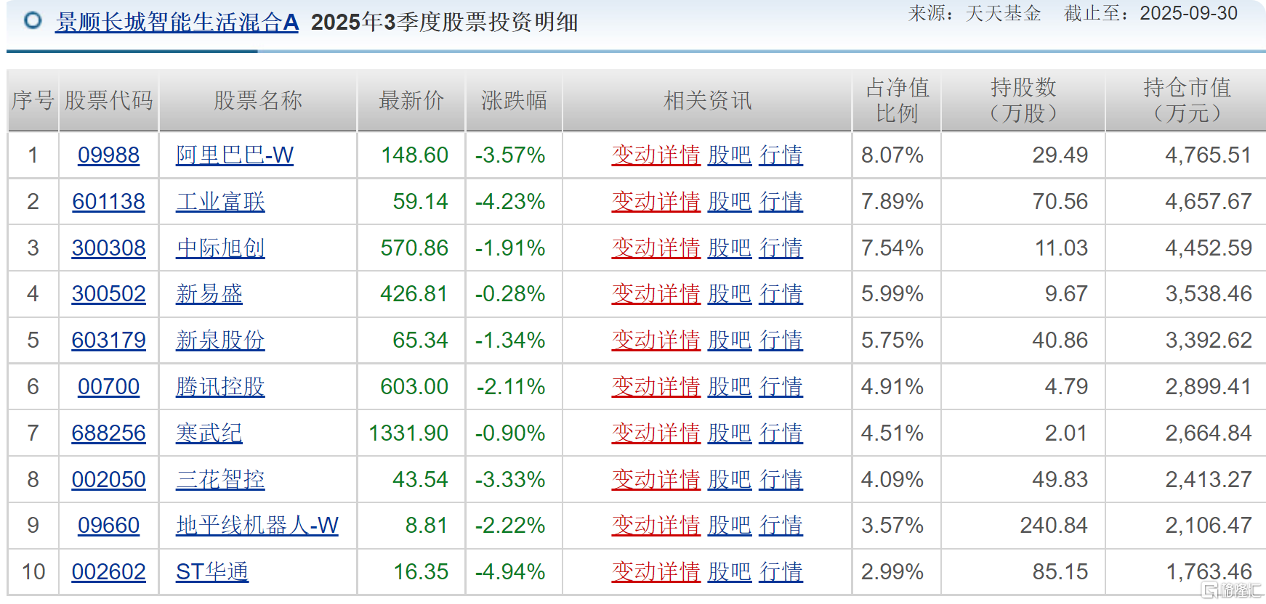
Task: Click the 中际旭创 stock name
Action: (x=220, y=248)
